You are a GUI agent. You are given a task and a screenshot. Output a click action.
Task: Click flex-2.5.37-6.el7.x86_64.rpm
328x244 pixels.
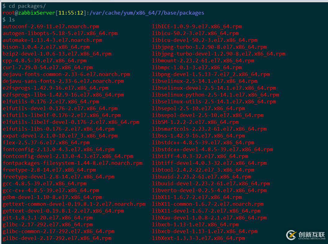(46, 142)
